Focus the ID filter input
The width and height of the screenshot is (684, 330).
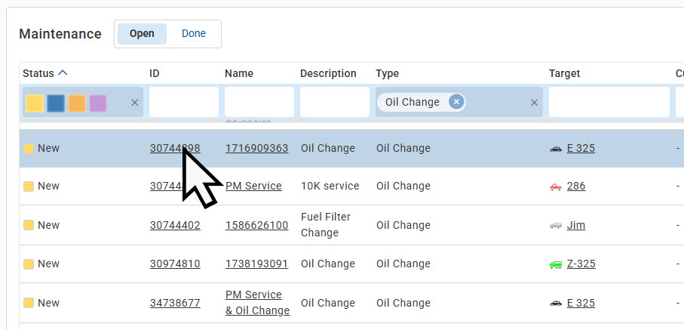tap(184, 102)
